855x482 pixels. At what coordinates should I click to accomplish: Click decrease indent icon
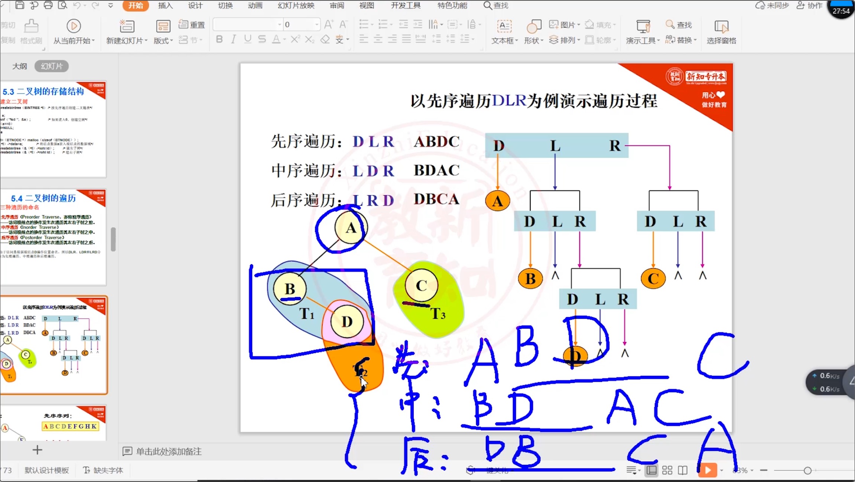tap(403, 25)
